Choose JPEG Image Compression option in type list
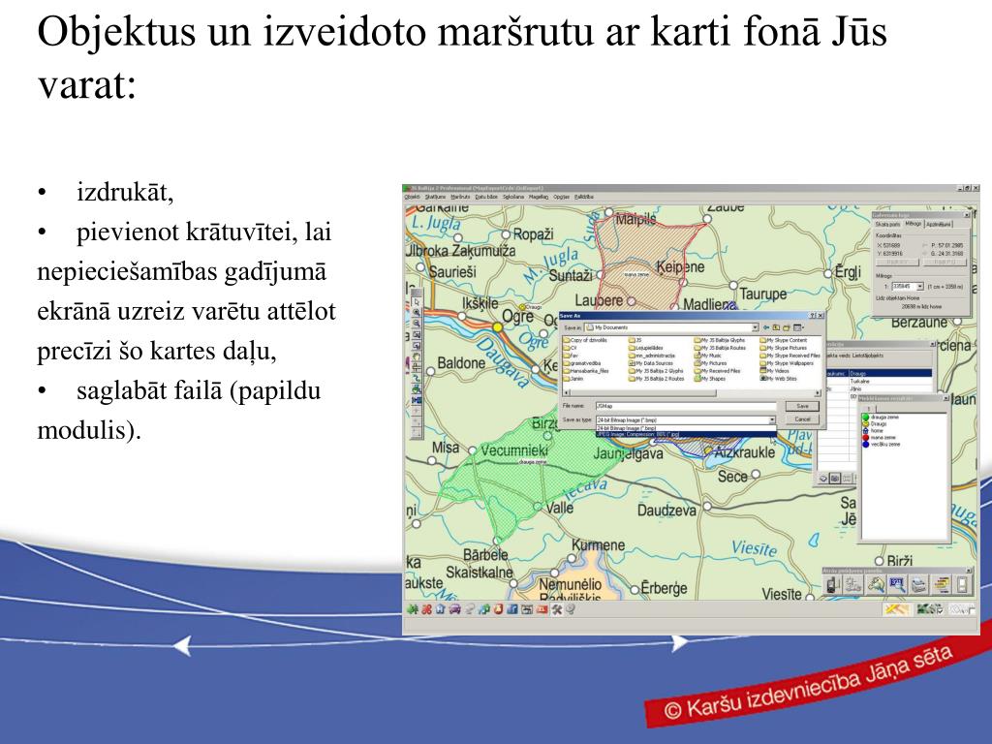Image resolution: width=992 pixels, height=744 pixels. (x=687, y=434)
